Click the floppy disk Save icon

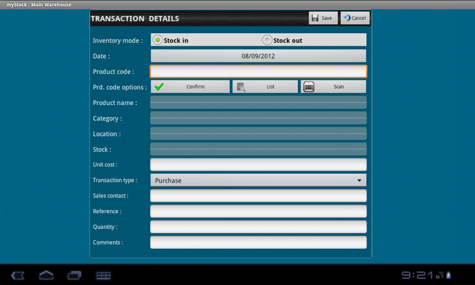click(315, 18)
